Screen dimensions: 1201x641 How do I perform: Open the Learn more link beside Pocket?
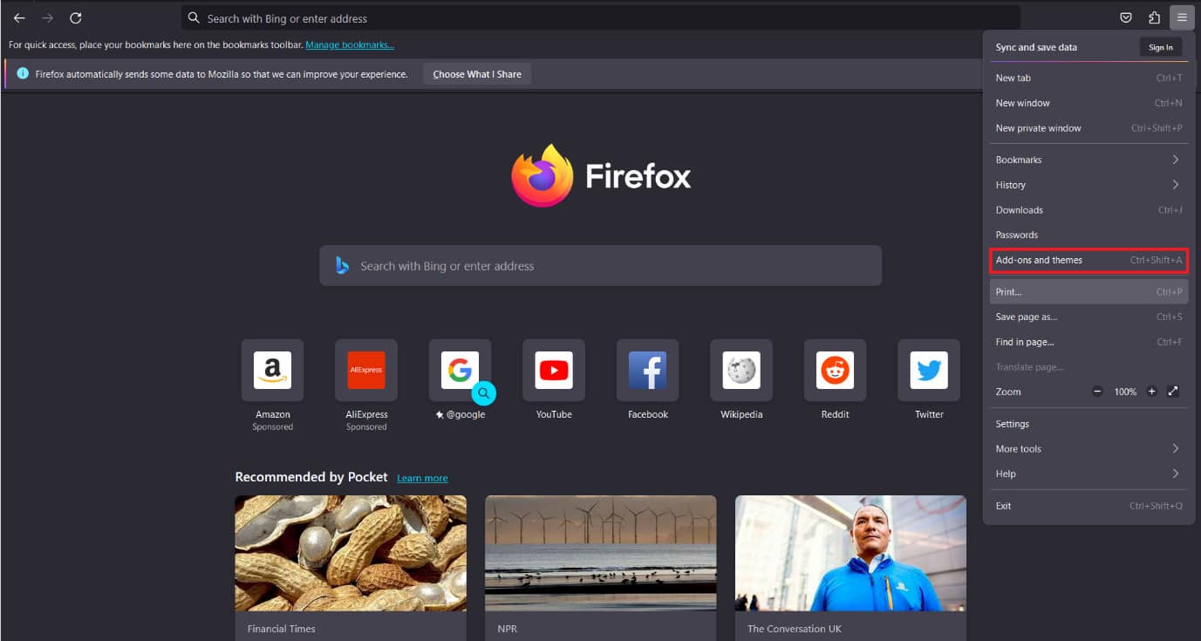tap(422, 478)
